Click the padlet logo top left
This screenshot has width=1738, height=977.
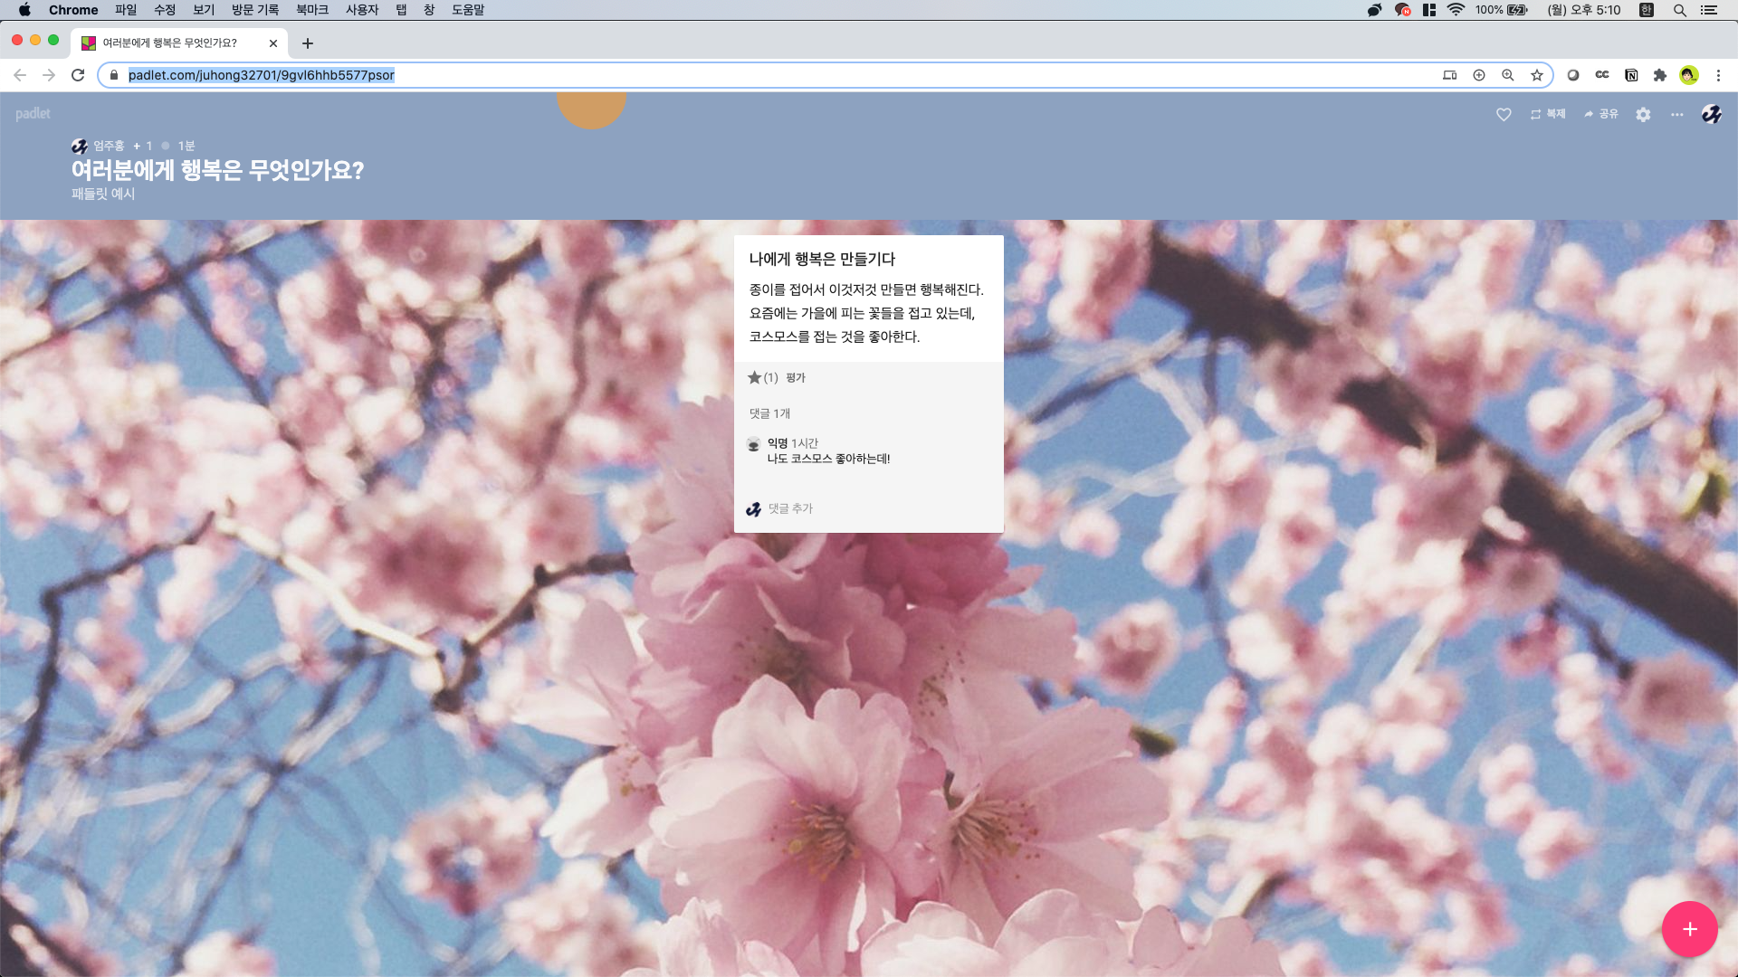click(33, 113)
